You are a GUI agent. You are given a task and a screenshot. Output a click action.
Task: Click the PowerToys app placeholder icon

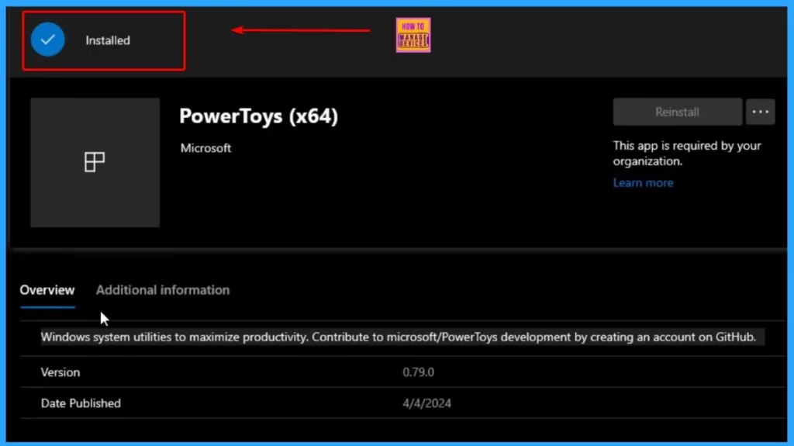pos(95,162)
